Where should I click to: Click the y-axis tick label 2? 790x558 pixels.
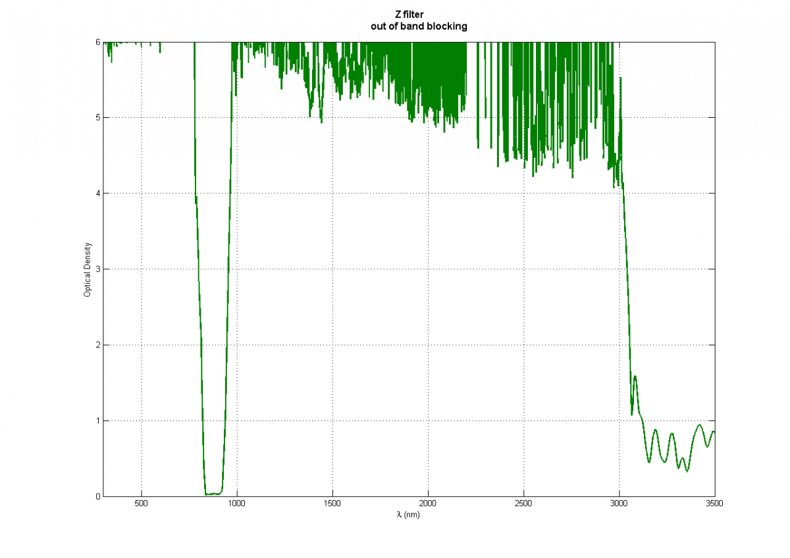click(x=97, y=345)
